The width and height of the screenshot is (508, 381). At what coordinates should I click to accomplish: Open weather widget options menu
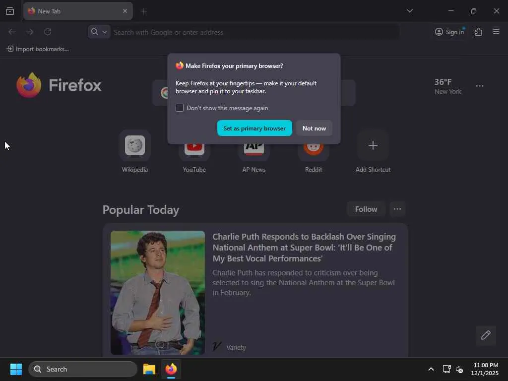coord(480,86)
